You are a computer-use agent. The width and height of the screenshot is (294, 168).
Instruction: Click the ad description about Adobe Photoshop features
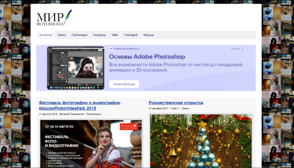[176, 67]
